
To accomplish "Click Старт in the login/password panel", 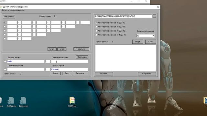I will click(x=56, y=73).
